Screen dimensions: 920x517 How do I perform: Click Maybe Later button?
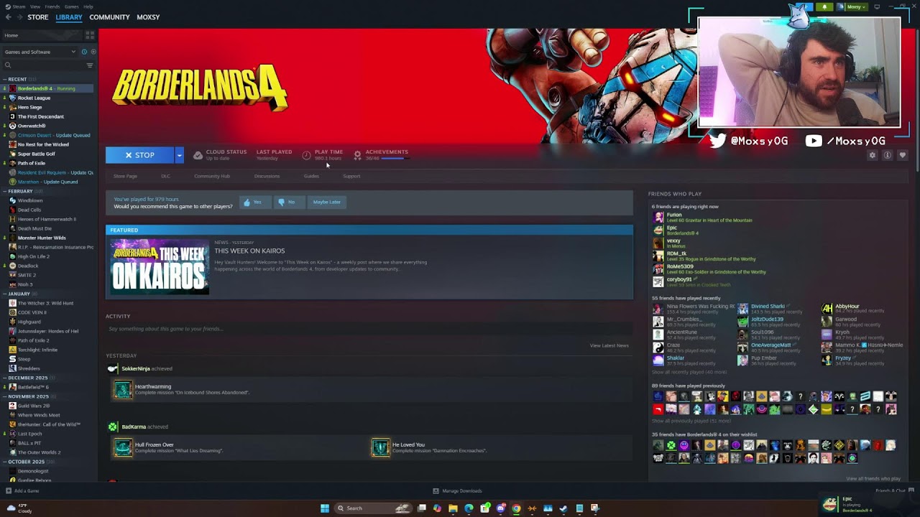coord(326,202)
